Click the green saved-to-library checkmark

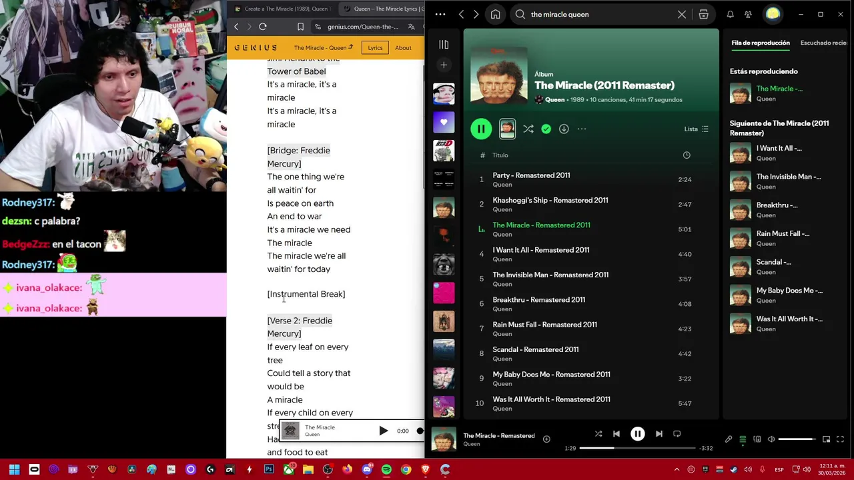pyautogui.click(x=546, y=129)
